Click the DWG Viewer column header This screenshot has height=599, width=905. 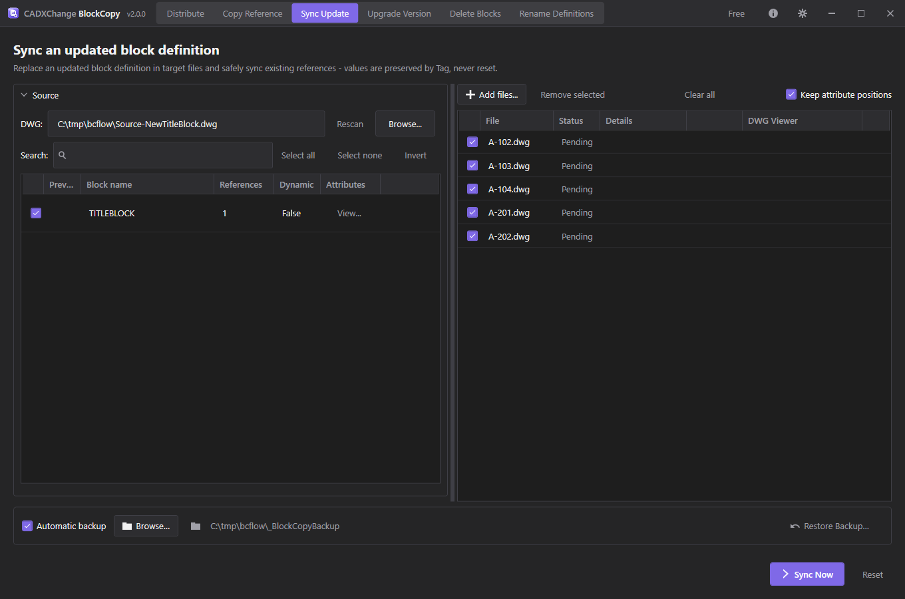tap(802, 120)
